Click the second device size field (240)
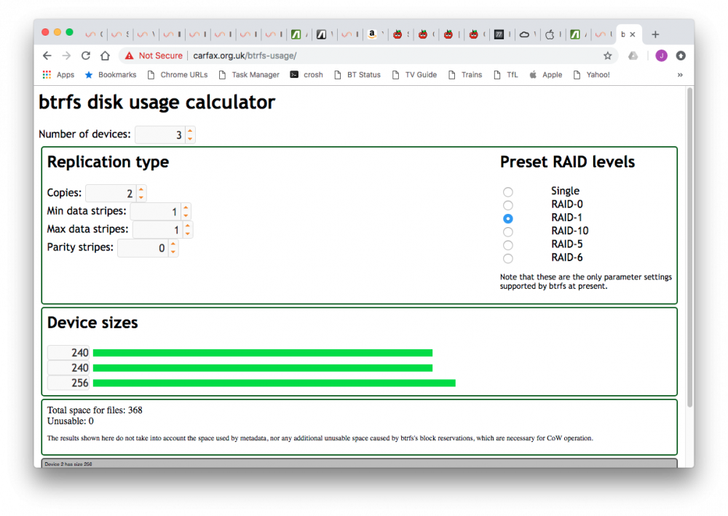The image size is (728, 516). (68, 368)
